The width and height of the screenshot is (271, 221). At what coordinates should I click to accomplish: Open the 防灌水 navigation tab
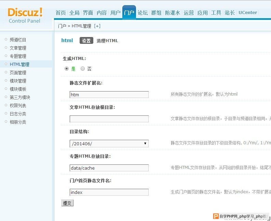click(173, 13)
